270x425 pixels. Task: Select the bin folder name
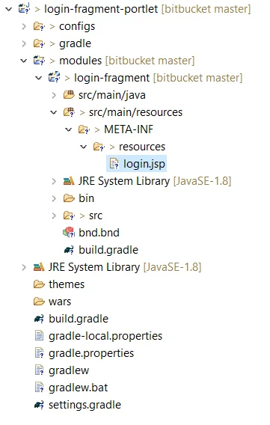87,198
